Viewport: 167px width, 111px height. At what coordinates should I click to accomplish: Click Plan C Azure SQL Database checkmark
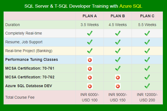147,86
